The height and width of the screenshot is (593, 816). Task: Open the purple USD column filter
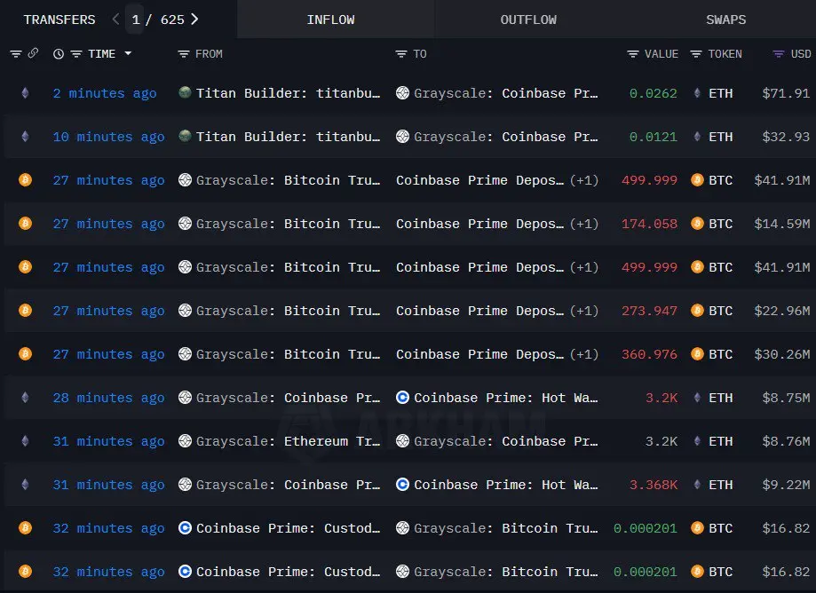[x=779, y=53]
